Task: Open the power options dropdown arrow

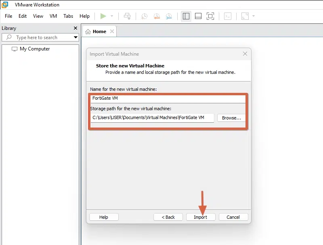Action: pyautogui.click(x=112, y=16)
